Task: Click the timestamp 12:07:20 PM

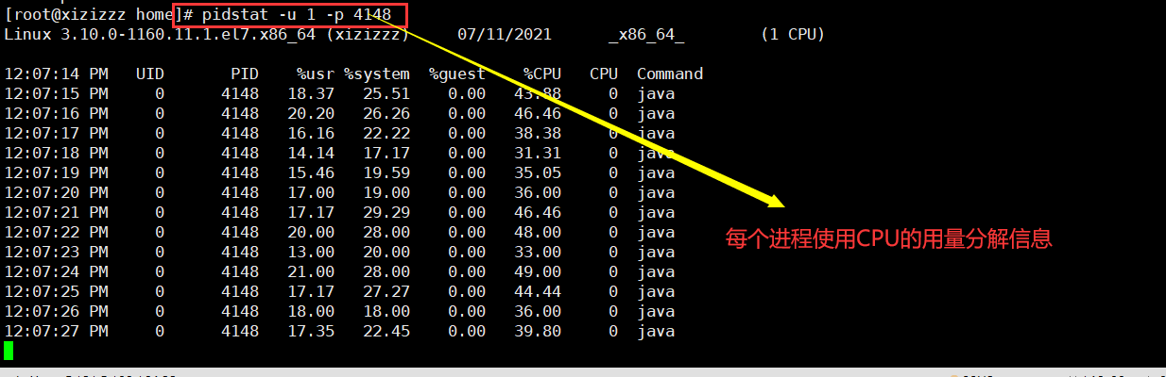Action: (x=56, y=192)
